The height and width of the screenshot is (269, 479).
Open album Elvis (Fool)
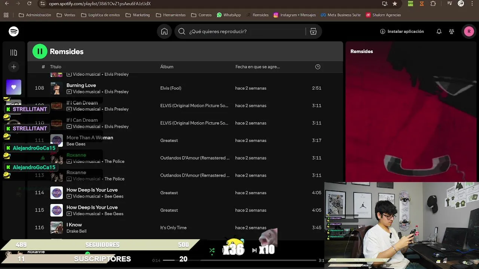[x=171, y=88]
